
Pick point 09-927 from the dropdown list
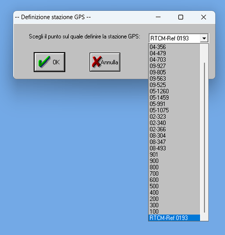(174, 66)
